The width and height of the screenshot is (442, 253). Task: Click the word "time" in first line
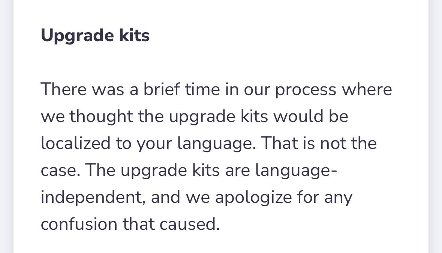(x=202, y=89)
